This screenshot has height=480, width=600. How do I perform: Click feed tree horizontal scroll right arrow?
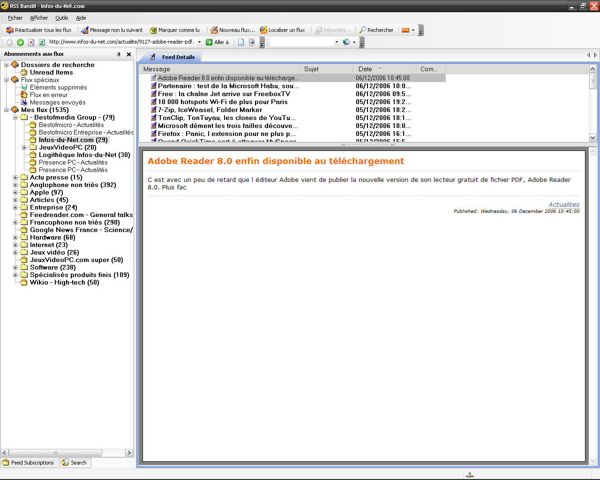129,453
